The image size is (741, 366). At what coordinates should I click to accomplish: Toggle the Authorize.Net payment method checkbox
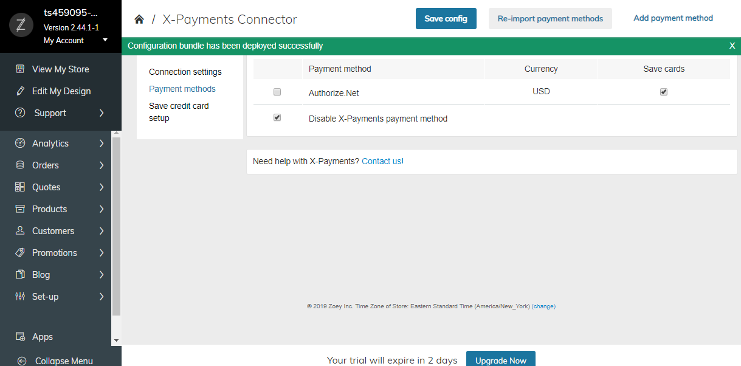coord(277,92)
